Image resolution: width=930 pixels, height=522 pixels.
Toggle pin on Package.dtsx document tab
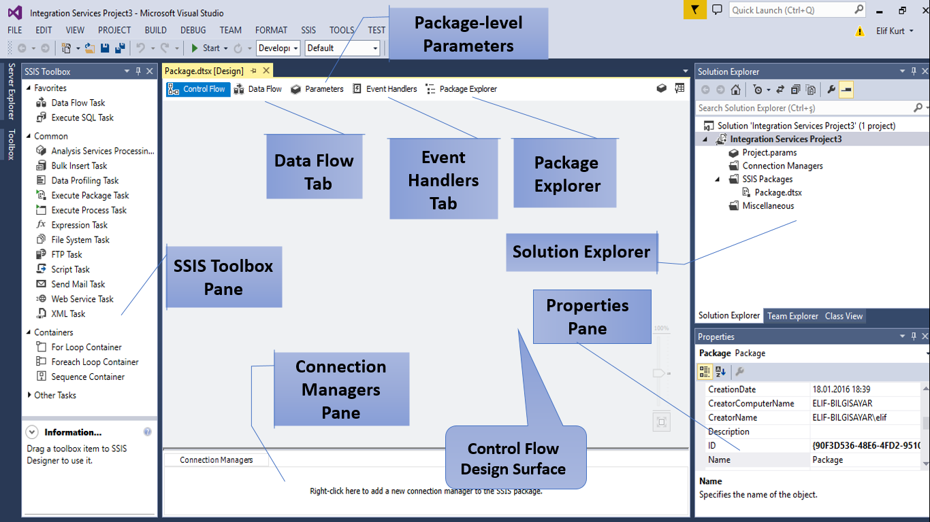point(254,71)
